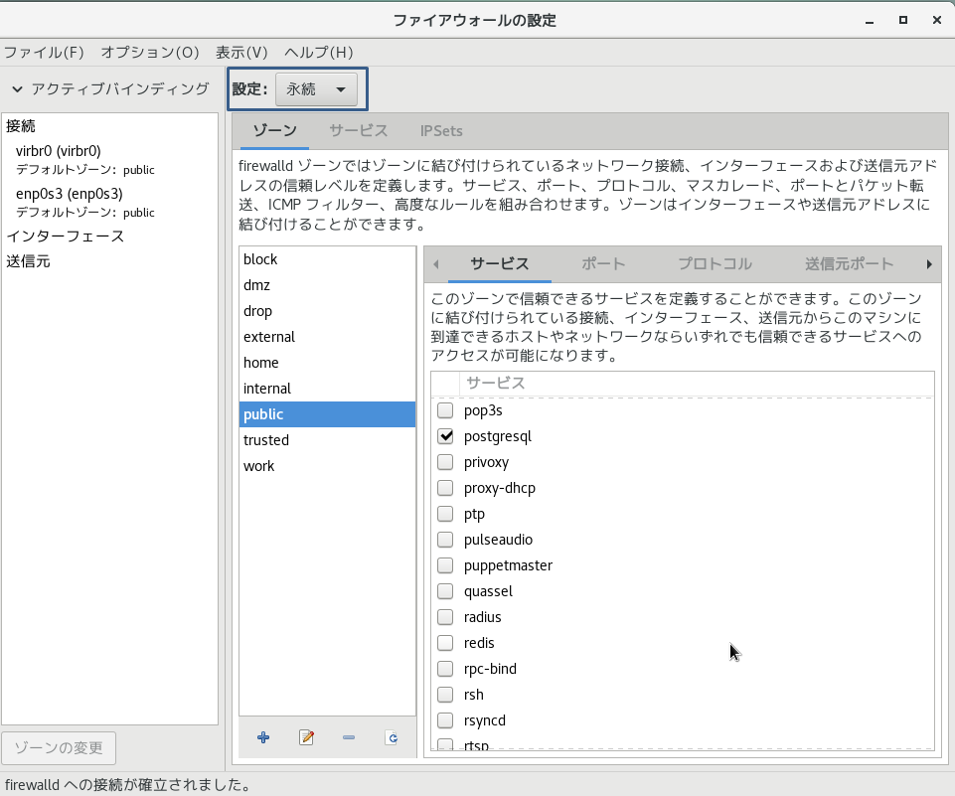Select the enp0s3 (enp0s3) connection
955x796 pixels.
[109, 202]
